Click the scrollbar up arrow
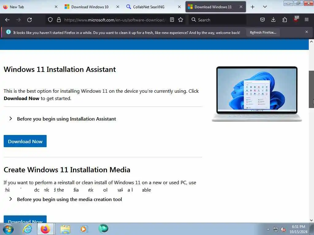 tap(311, 42)
